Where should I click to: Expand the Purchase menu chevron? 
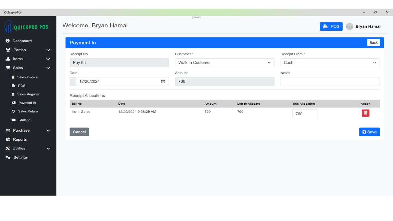tap(48, 130)
